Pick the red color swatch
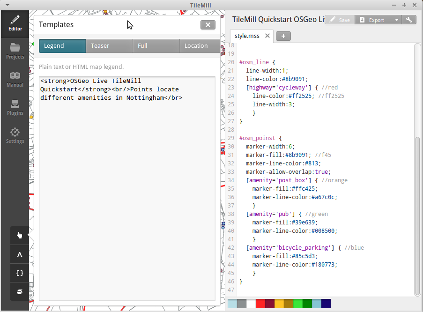The width and height of the screenshot is (423, 312). (260, 304)
